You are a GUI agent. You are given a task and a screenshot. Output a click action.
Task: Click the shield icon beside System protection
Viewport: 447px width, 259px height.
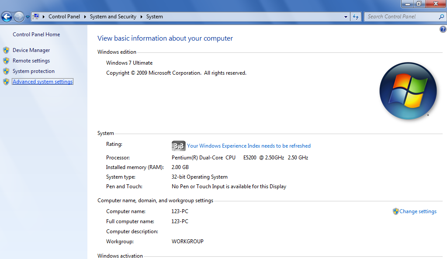pos(6,71)
